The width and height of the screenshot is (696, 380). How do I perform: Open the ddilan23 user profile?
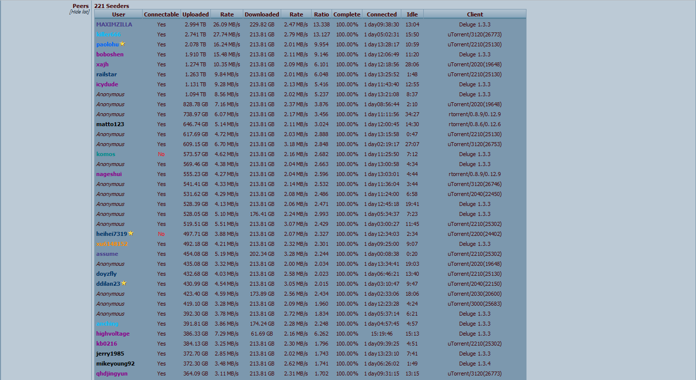[x=108, y=284]
